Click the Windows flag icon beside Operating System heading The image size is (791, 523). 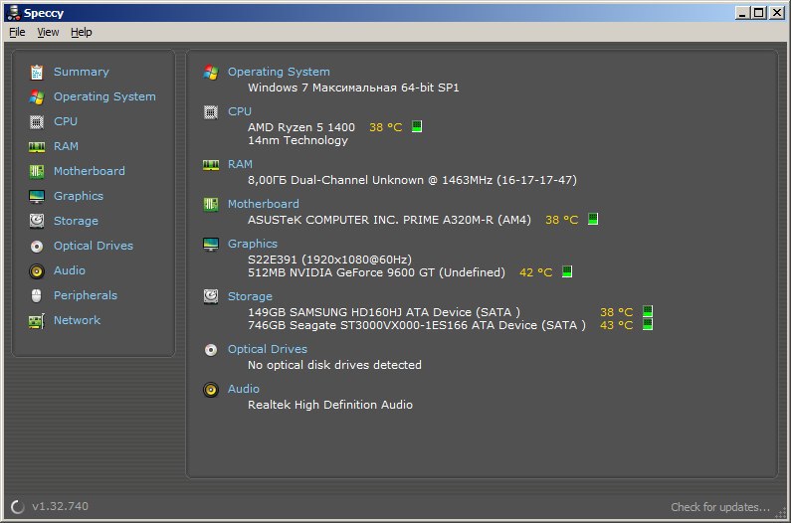pyautogui.click(x=211, y=73)
